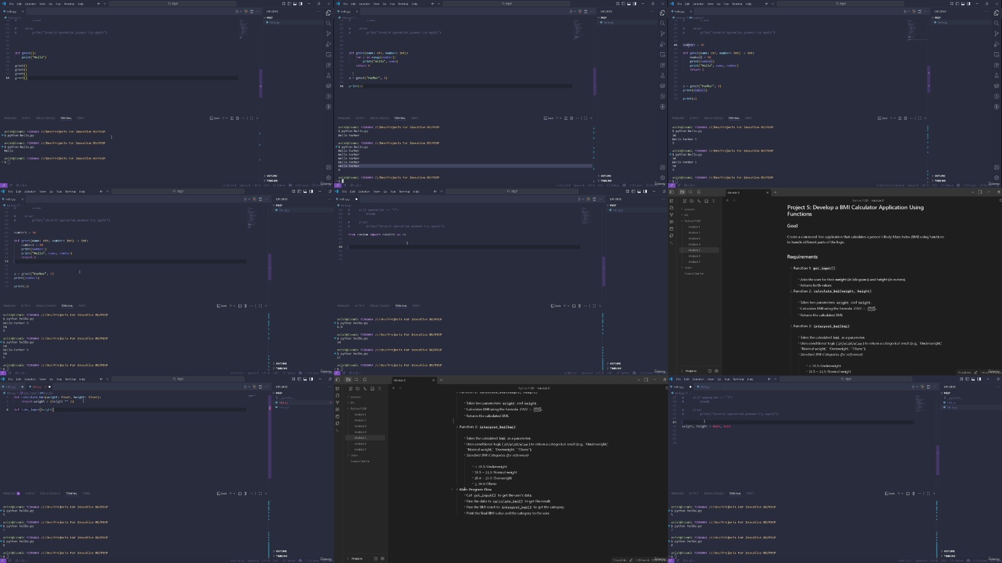Screen dimensions: 1002x563
Task: Create a new note in the Project 5 Obsidian window
Action: 685,201
